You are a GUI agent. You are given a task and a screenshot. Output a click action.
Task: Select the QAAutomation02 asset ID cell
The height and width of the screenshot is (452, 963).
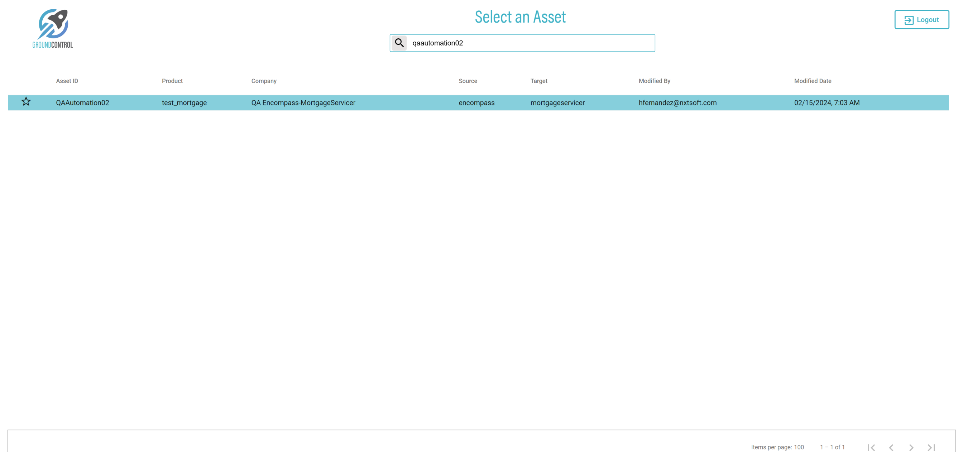coord(82,103)
